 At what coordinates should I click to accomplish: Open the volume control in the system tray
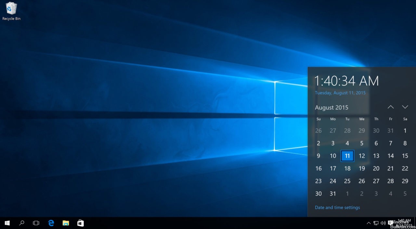383,223
